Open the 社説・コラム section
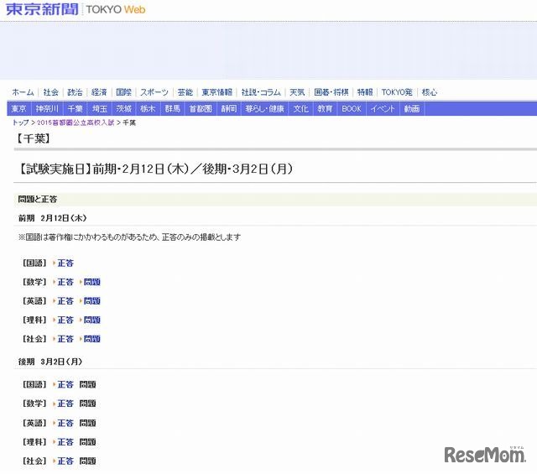The height and width of the screenshot is (474, 537). click(x=261, y=92)
